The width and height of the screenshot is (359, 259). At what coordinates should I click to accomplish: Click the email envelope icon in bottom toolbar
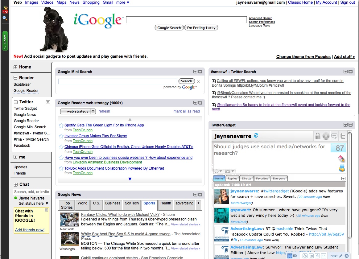pyautogui.click(x=324, y=256)
